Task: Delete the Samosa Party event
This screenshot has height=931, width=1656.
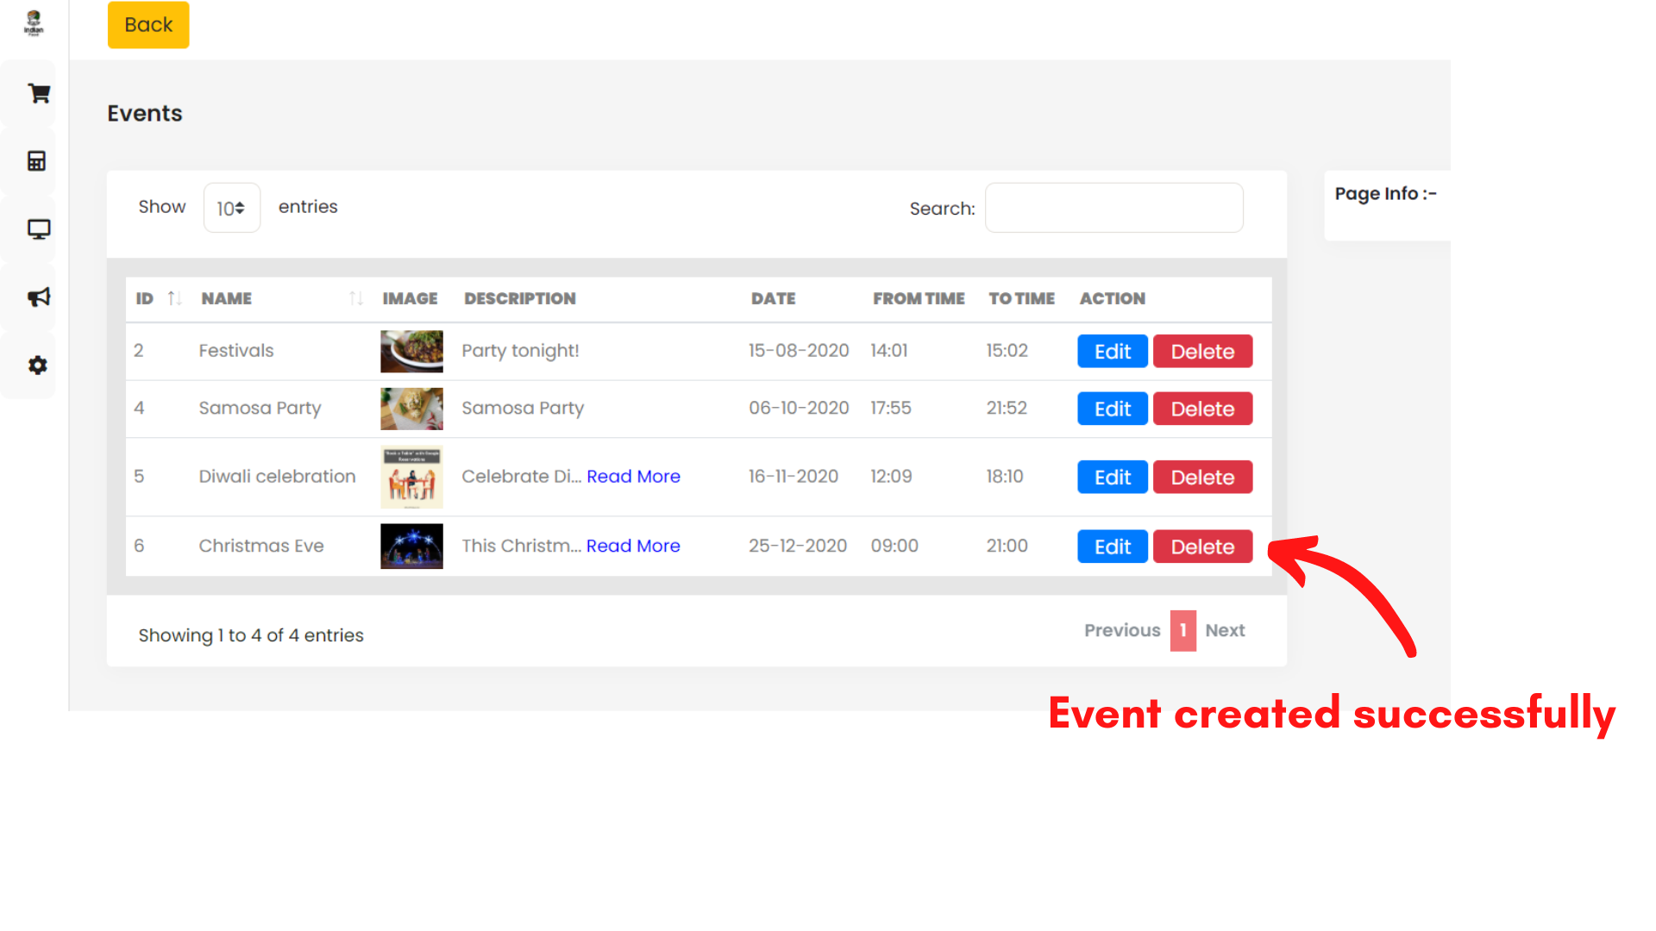Action: pyautogui.click(x=1201, y=409)
